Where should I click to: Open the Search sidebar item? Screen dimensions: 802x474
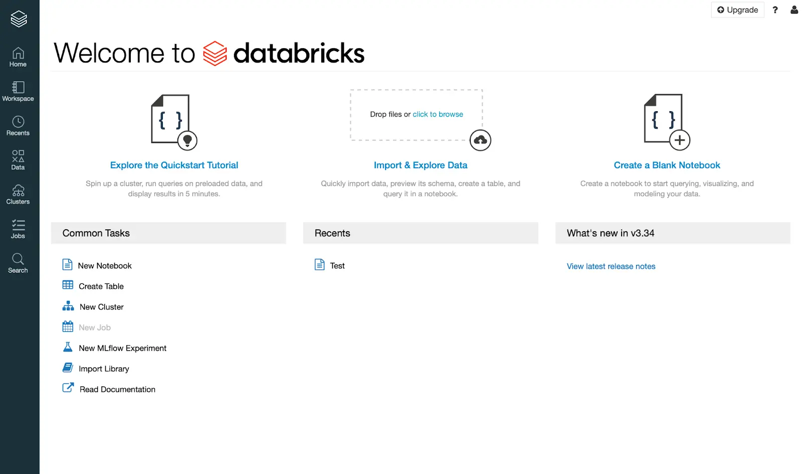18,263
